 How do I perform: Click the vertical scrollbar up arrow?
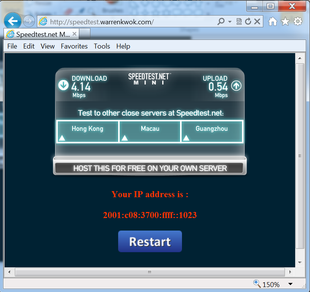(x=300, y=58)
